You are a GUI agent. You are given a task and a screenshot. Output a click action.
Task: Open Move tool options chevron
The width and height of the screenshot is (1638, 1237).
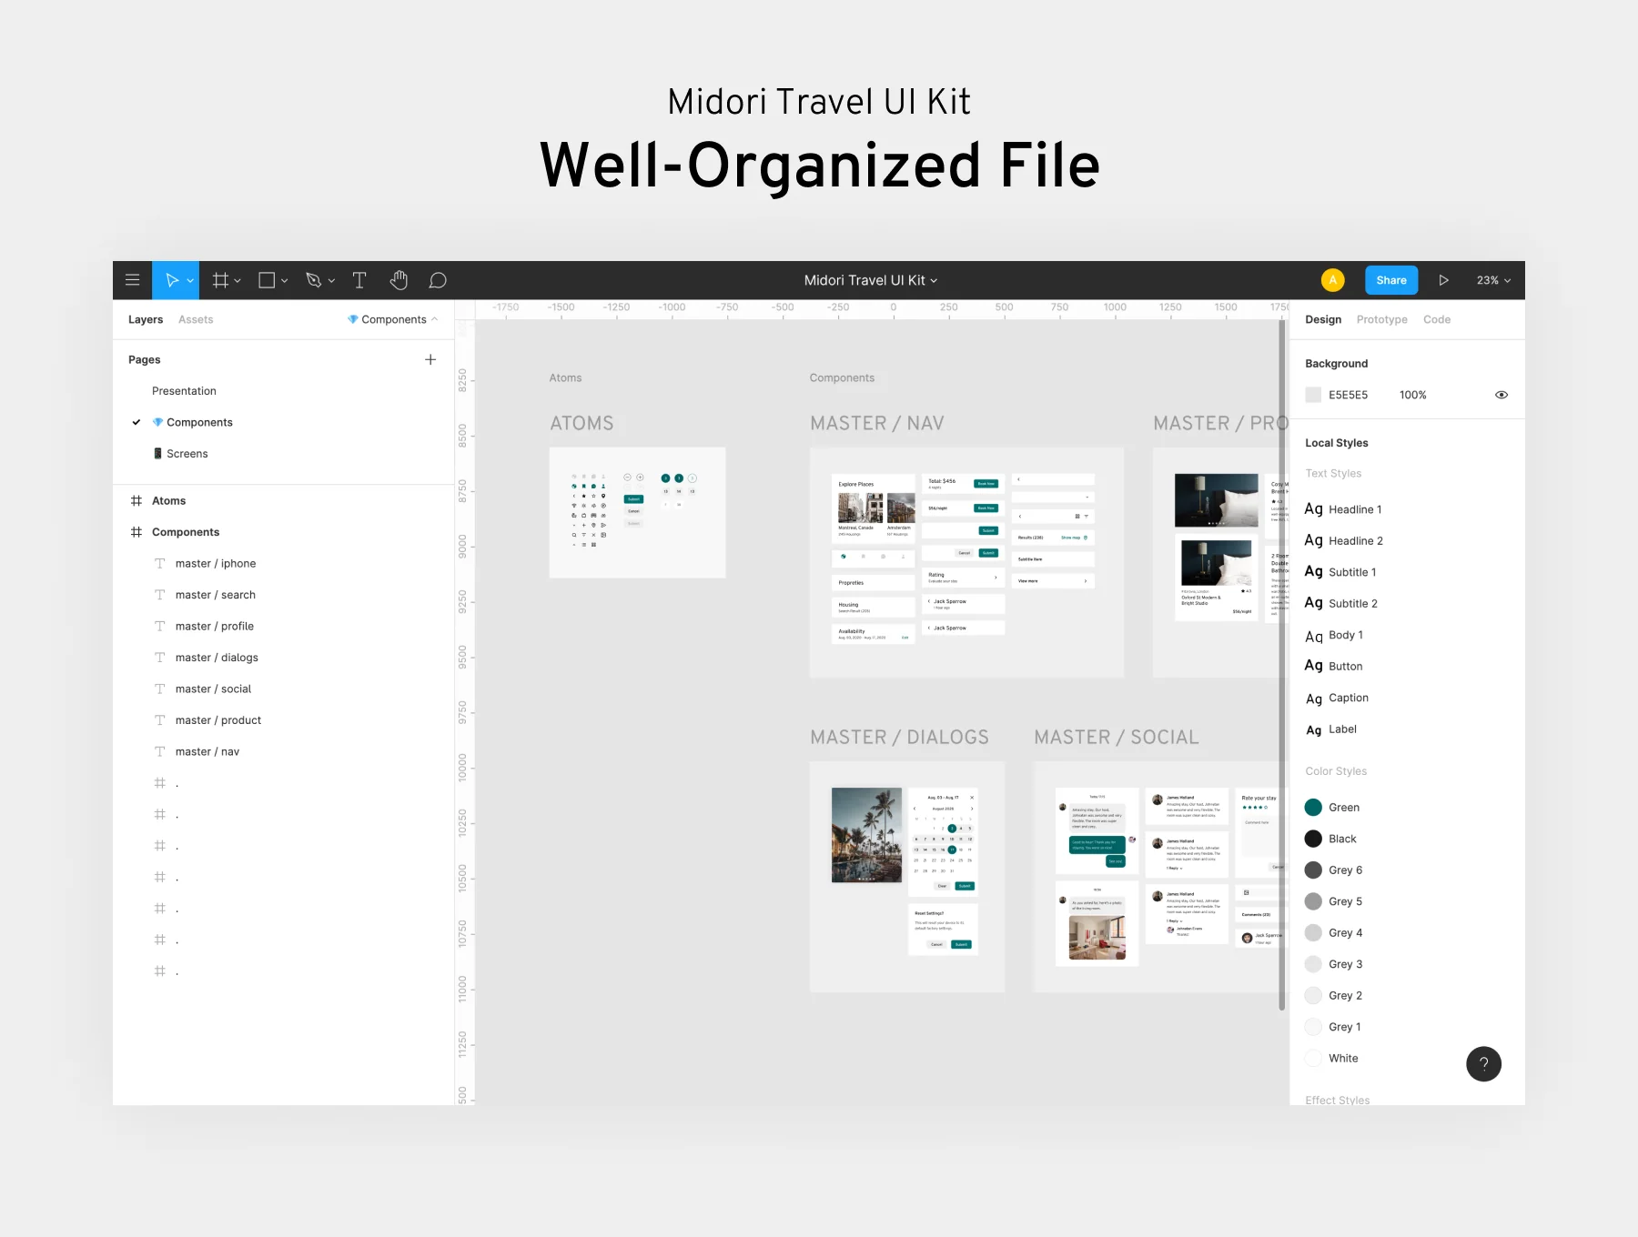click(190, 281)
